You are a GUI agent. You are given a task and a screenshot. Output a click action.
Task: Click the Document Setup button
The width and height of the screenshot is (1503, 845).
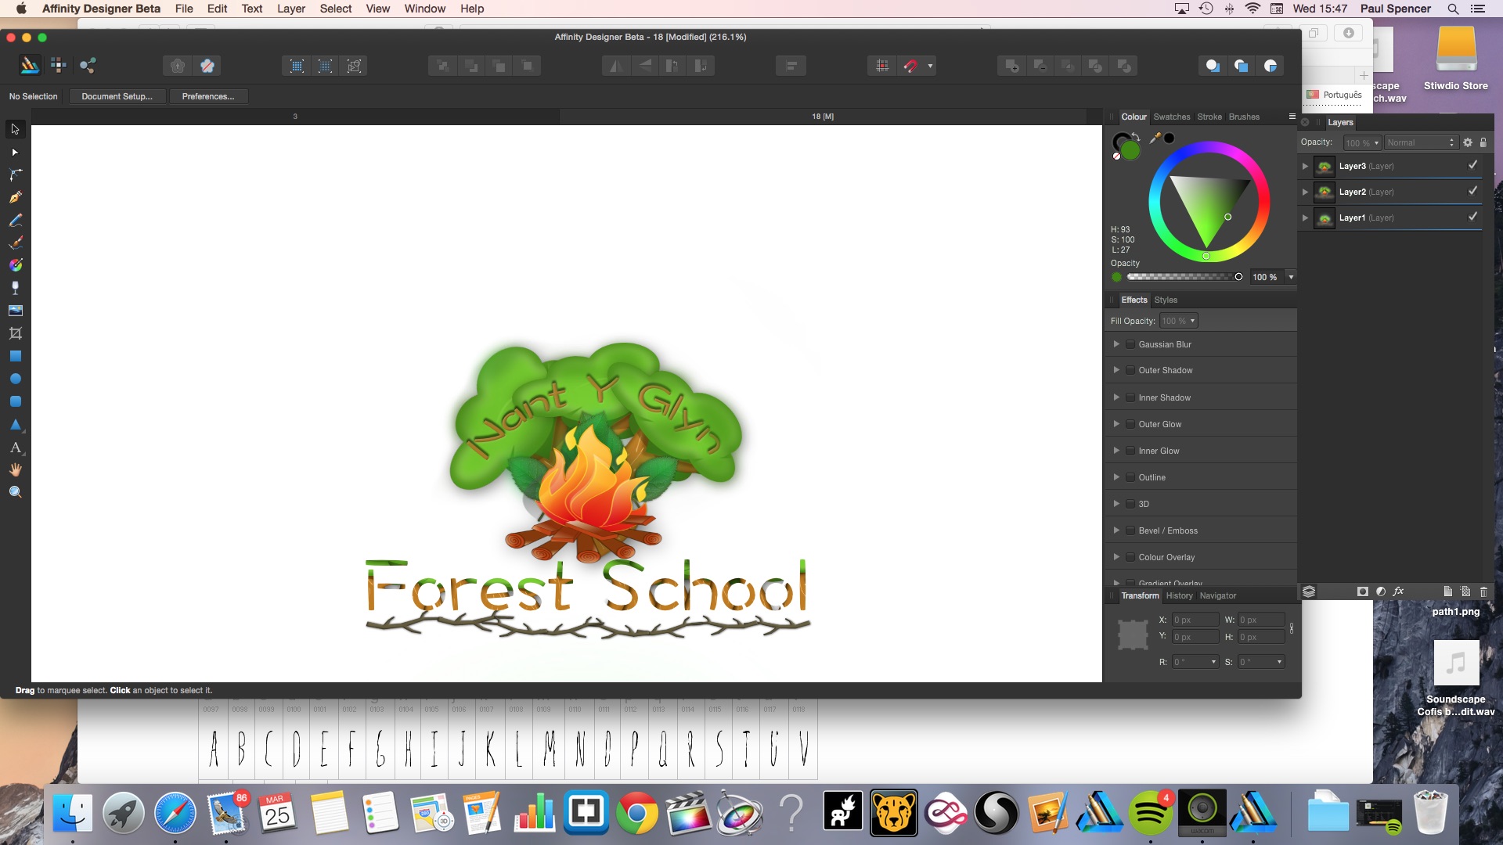[x=117, y=96]
